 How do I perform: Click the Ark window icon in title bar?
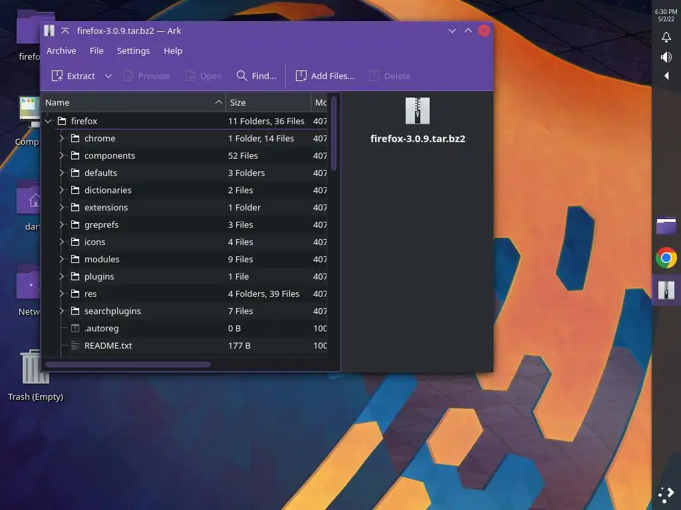click(49, 31)
